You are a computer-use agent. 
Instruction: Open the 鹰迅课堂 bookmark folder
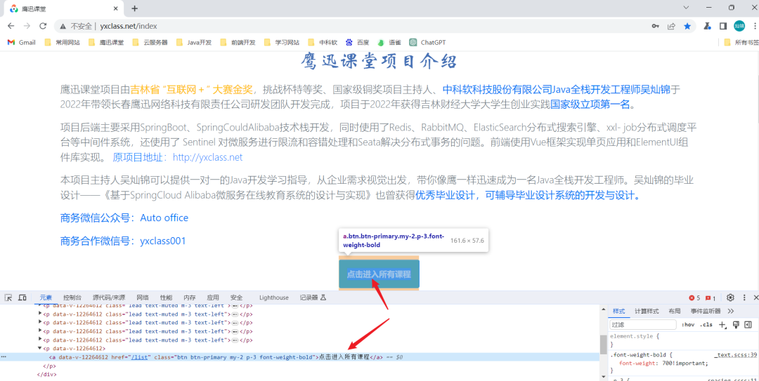pos(107,42)
